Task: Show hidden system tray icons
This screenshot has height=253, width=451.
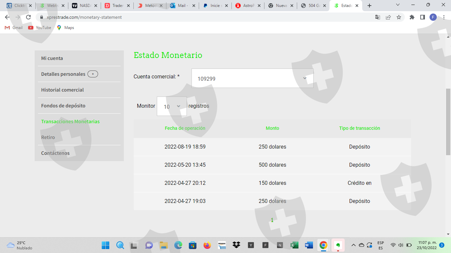Action: click(x=353, y=245)
